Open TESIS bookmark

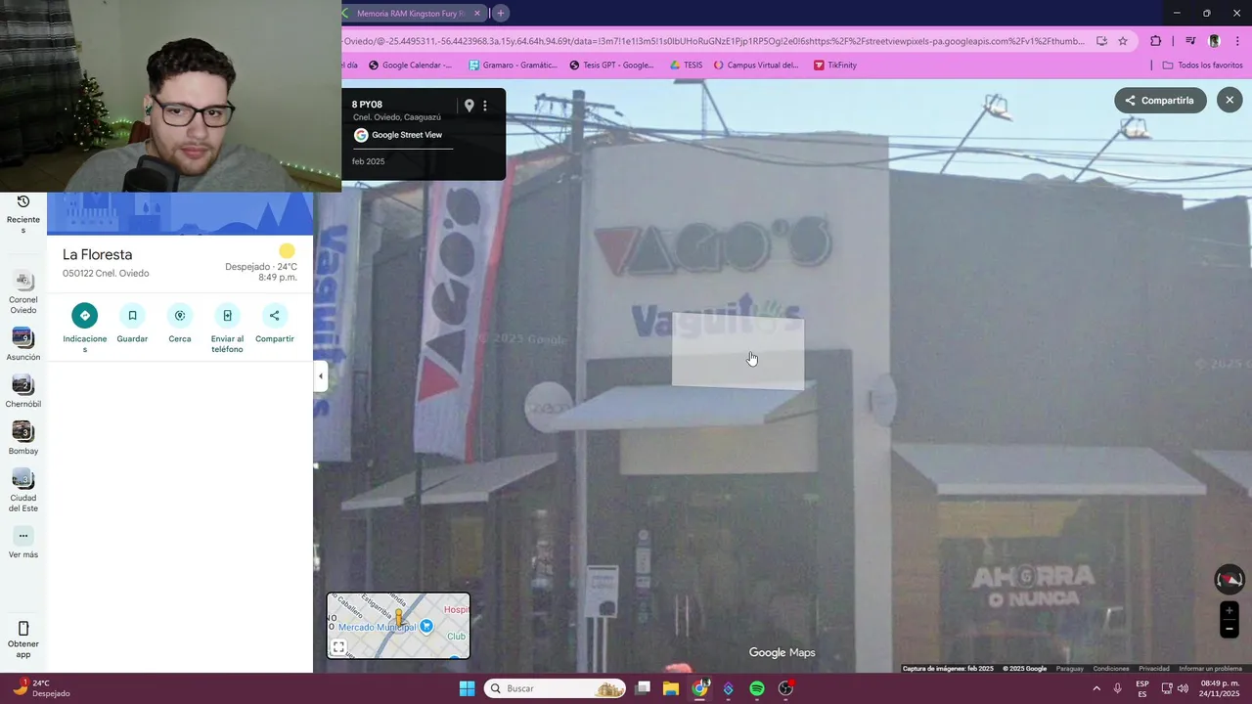[x=686, y=66]
